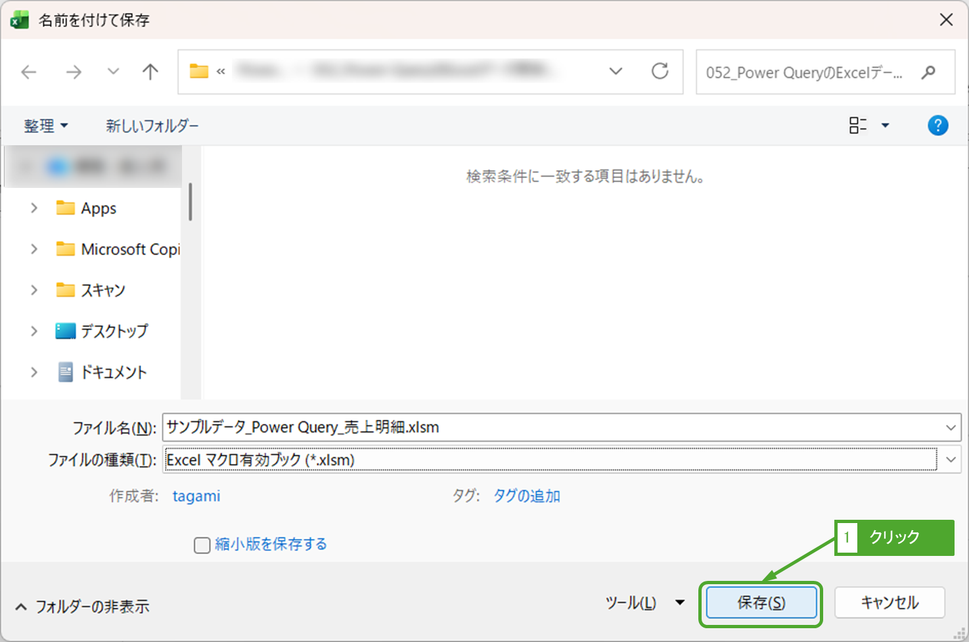The width and height of the screenshot is (969, 642).
Task: Refresh the current folder view
Action: 660,71
